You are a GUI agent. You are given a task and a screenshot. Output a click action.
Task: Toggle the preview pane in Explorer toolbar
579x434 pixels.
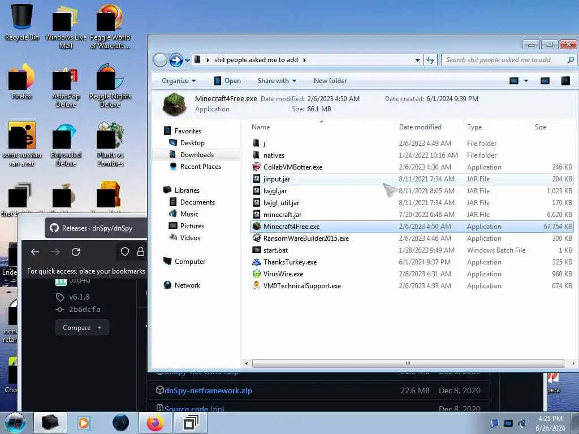click(545, 81)
